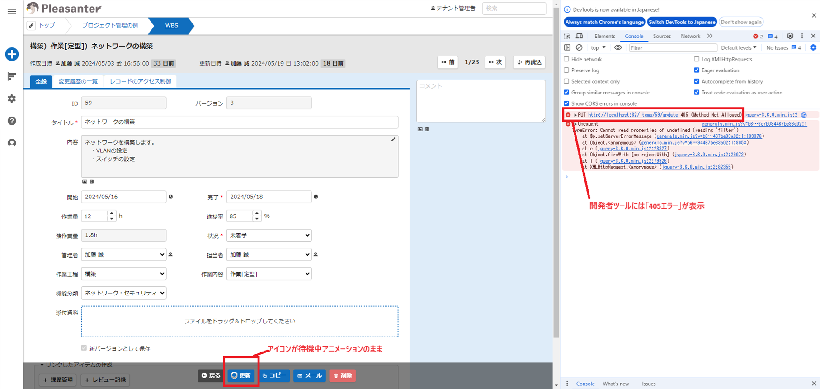The width and height of the screenshot is (820, 389).
Task: Open the date picker icon for 完了
Action: (316, 197)
